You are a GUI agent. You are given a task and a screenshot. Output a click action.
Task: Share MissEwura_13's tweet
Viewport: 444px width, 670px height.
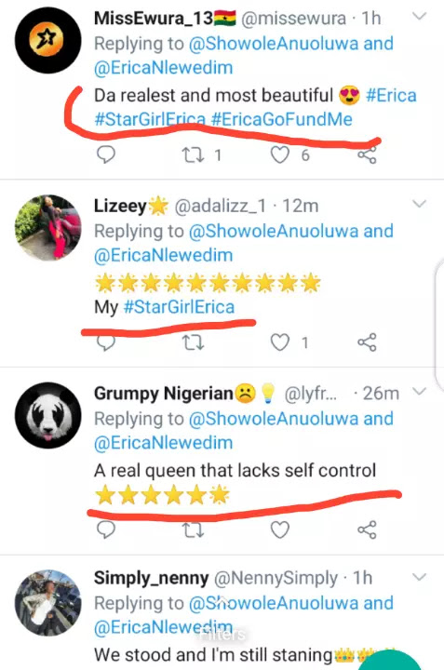click(x=367, y=154)
